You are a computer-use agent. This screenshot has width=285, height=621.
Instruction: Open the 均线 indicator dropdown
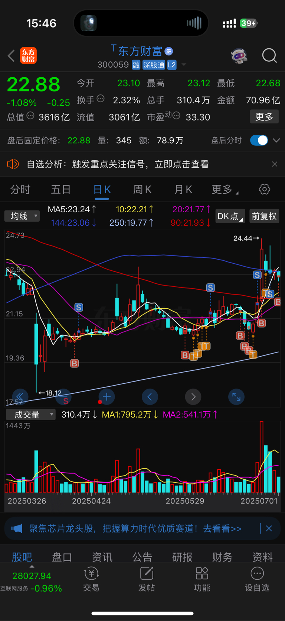coord(22,216)
